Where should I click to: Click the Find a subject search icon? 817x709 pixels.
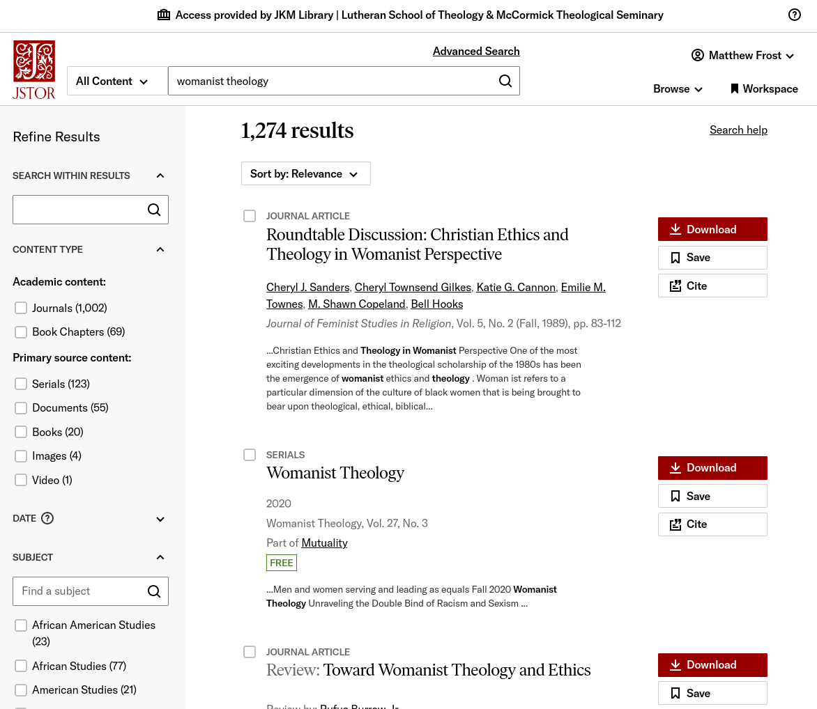(x=153, y=591)
